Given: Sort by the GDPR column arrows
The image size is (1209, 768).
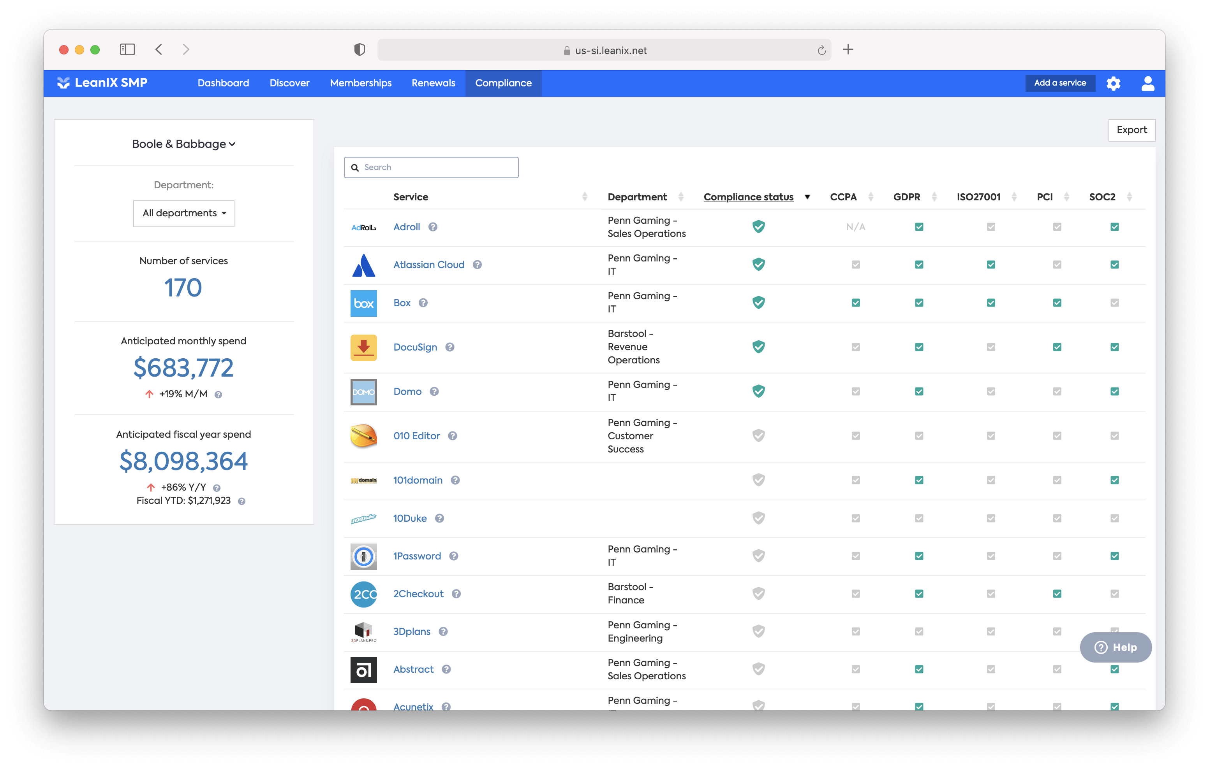Looking at the screenshot, I should (934, 196).
